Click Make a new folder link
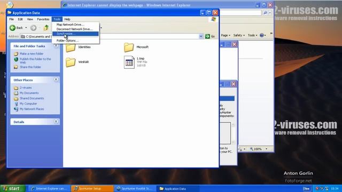The image size is (342, 192). click(32, 54)
